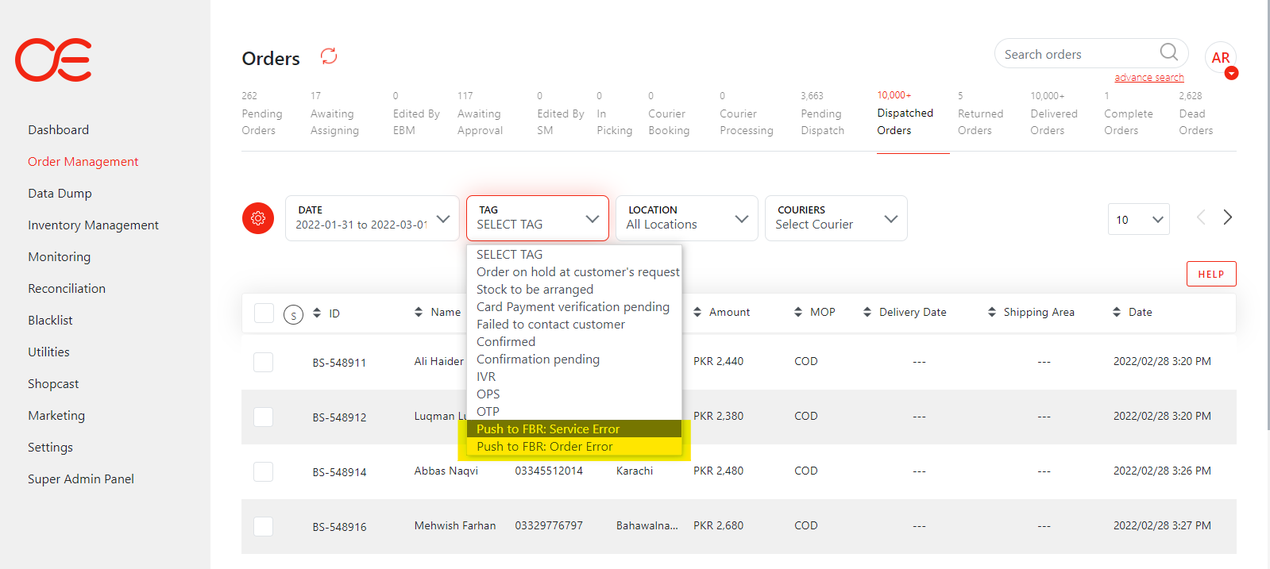Go to next page arrow
The height and width of the screenshot is (569, 1270).
coord(1227,217)
